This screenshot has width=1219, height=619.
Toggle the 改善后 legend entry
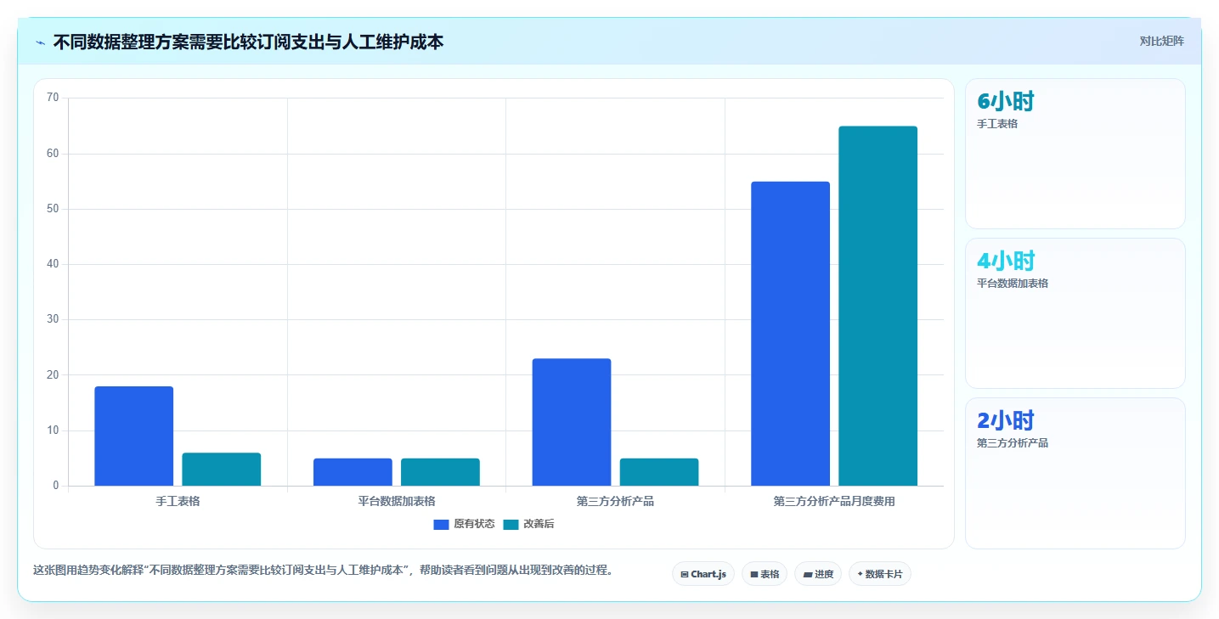pyautogui.click(x=528, y=524)
